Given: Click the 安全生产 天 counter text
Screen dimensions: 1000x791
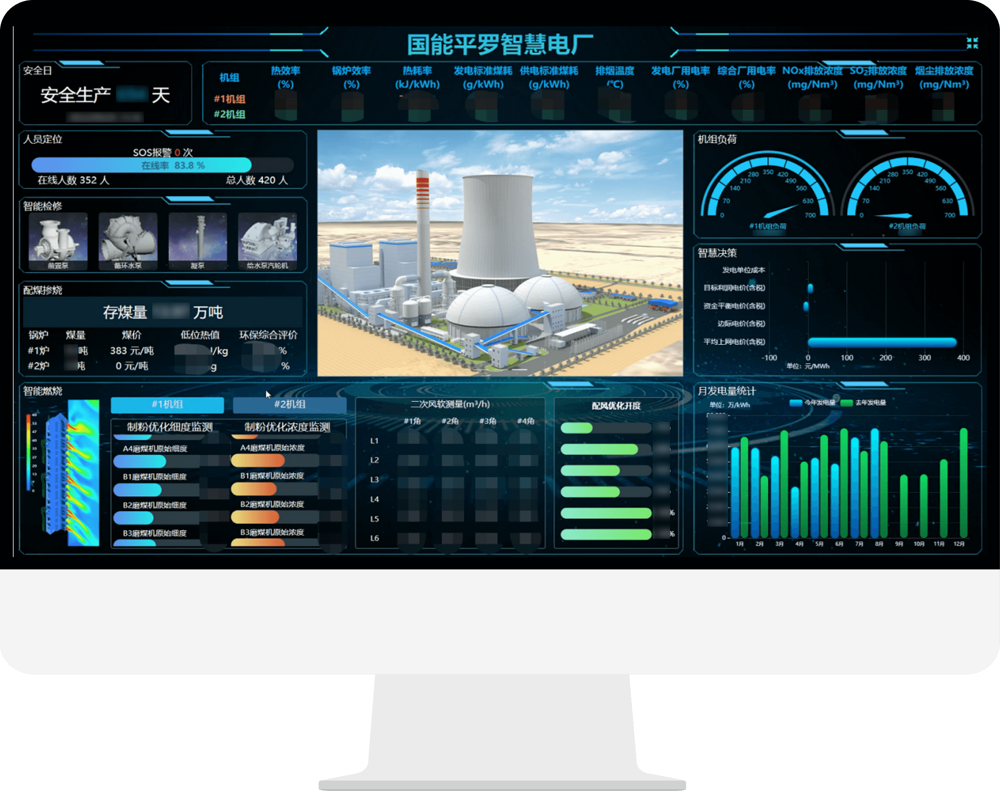Looking at the screenshot, I should click(x=105, y=95).
